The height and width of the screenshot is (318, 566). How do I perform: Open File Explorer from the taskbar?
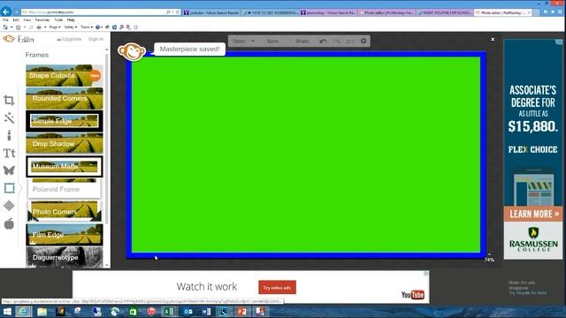pos(42,312)
